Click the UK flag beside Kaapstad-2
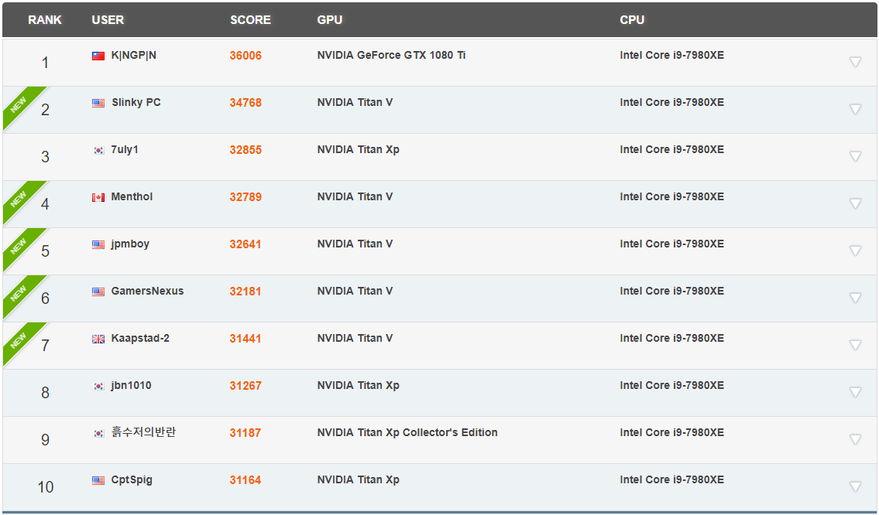879x515 pixels. (x=98, y=339)
